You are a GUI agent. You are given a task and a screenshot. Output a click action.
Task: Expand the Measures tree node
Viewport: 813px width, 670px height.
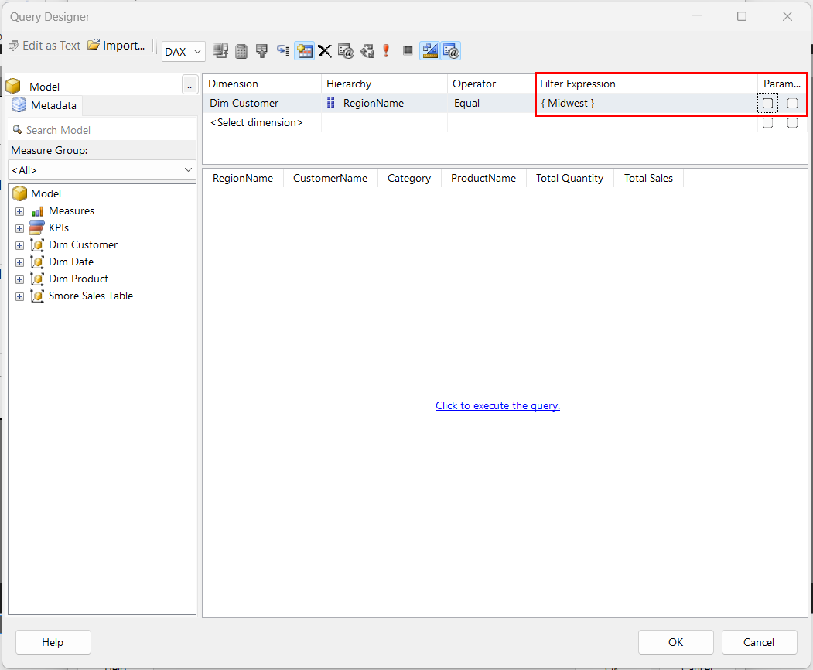[19, 211]
